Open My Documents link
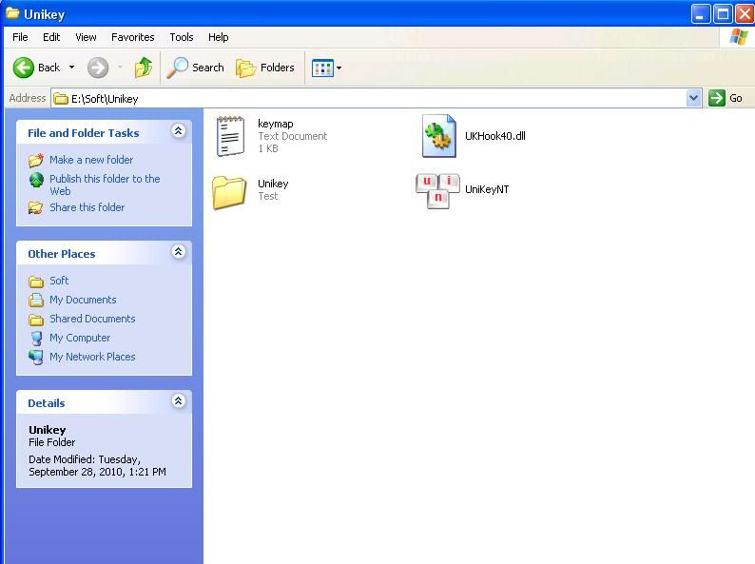This screenshot has height=564, width=755. pyautogui.click(x=83, y=300)
